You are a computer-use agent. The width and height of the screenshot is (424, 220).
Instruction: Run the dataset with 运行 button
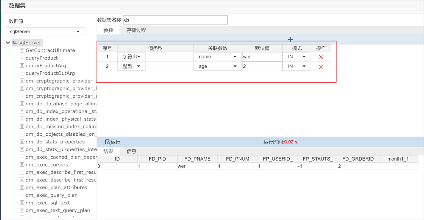113,142
